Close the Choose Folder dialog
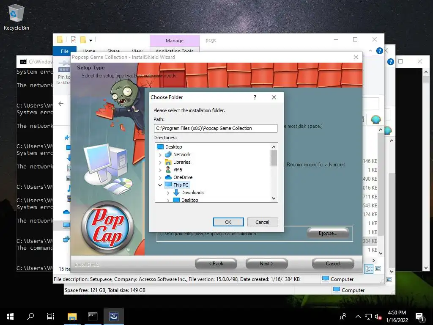This screenshot has height=325, width=433. [274, 97]
